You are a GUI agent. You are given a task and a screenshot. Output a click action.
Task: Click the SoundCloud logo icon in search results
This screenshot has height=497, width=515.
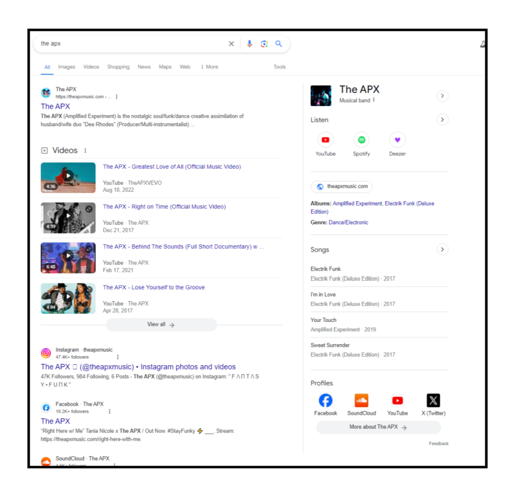(46, 461)
